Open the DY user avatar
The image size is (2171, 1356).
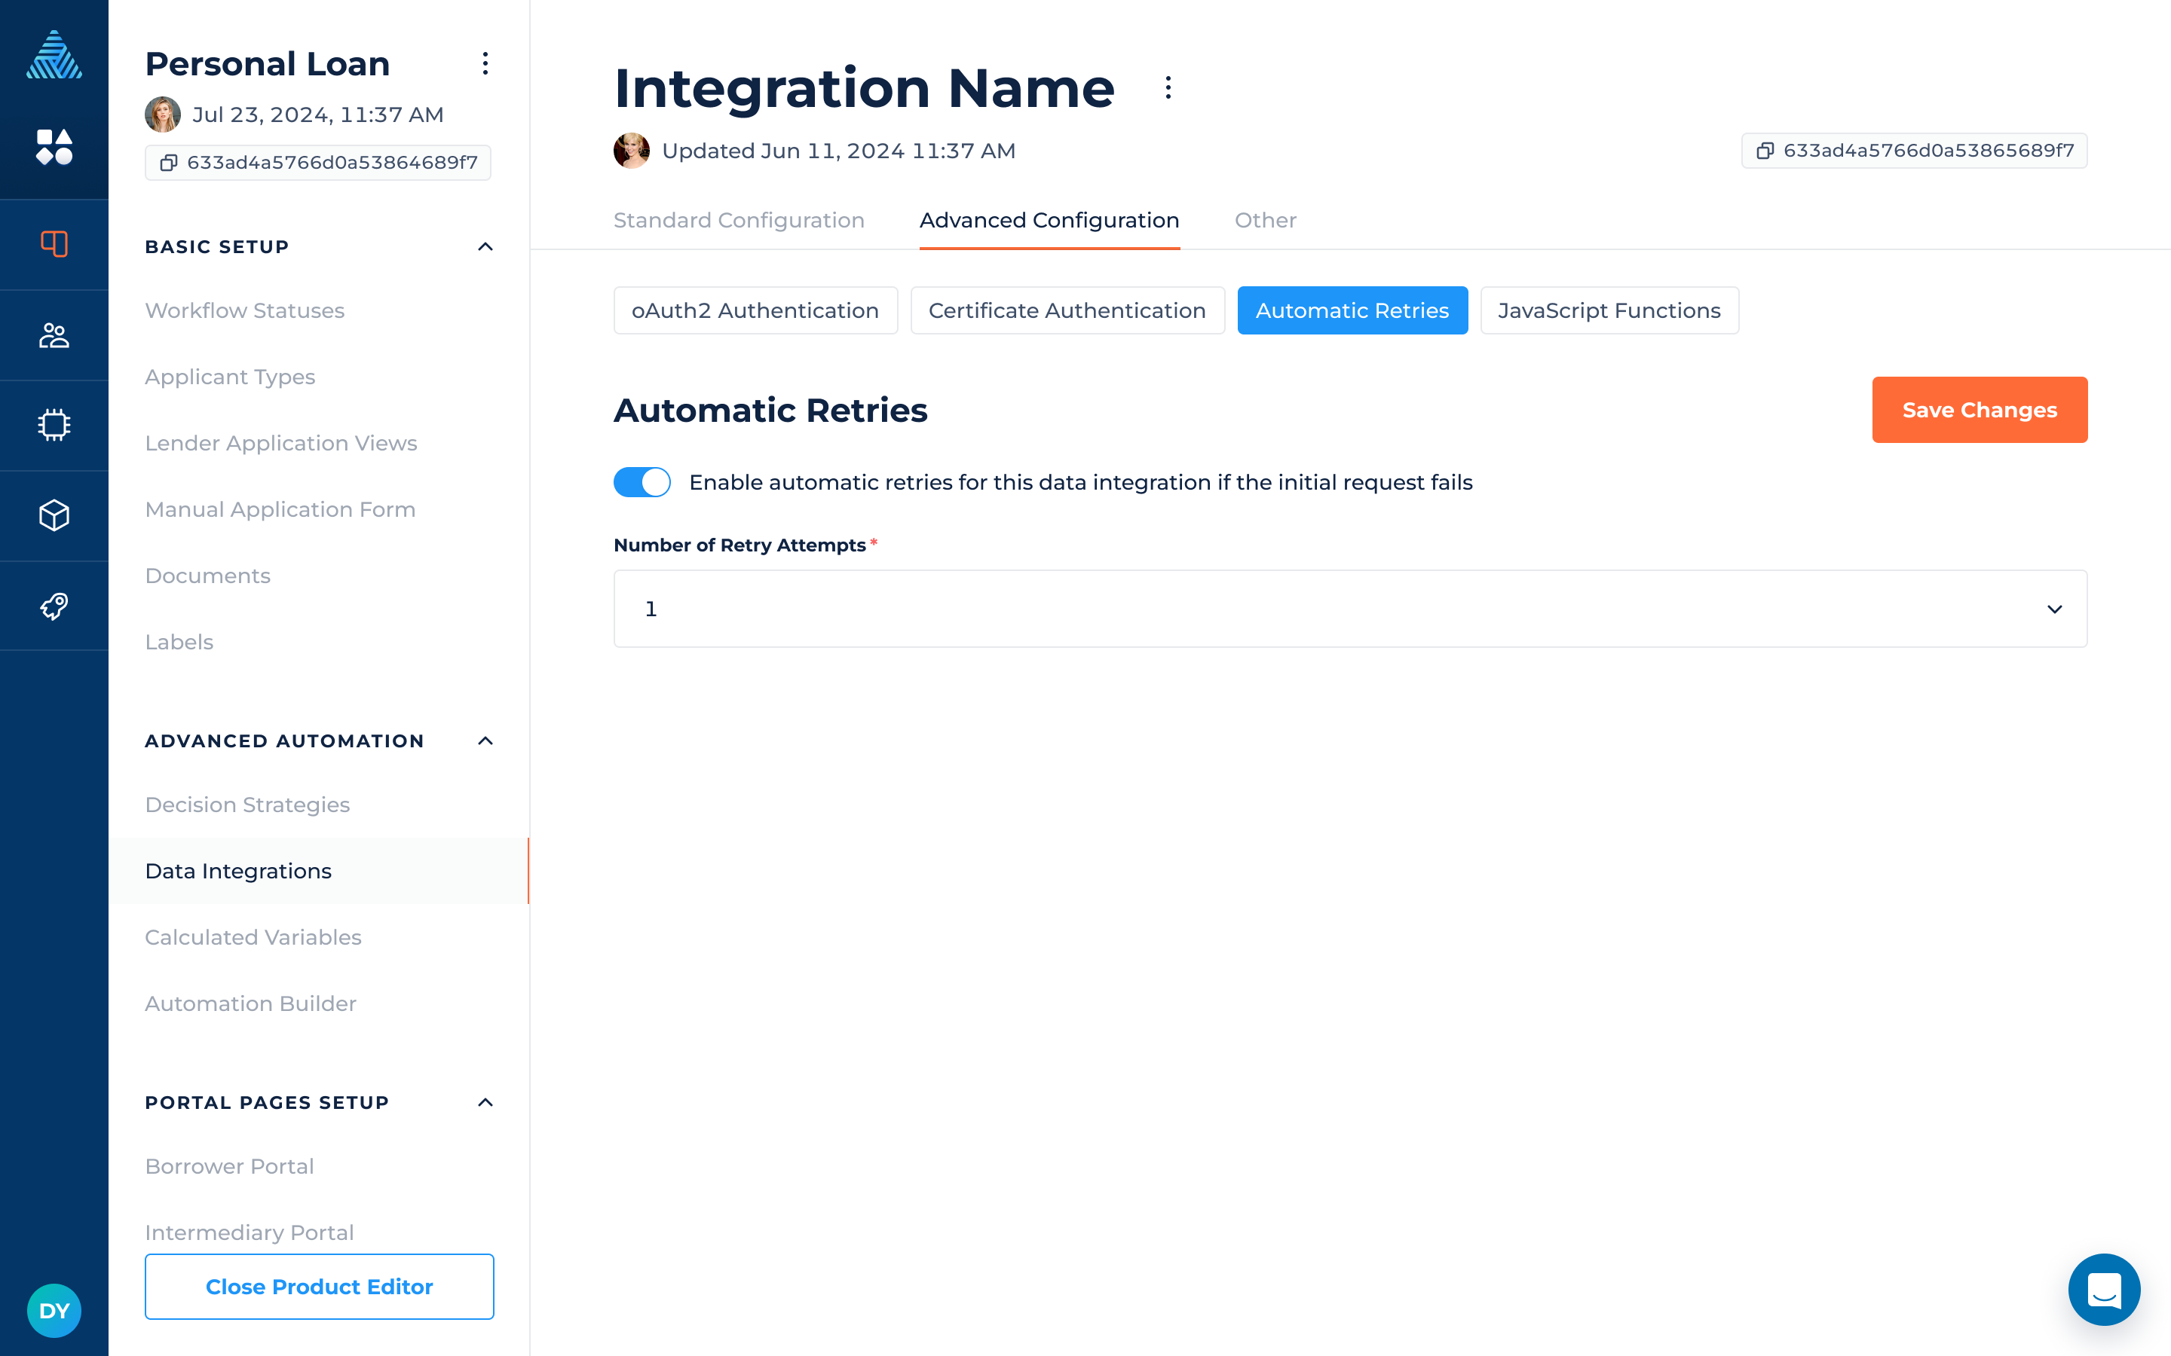point(54,1310)
